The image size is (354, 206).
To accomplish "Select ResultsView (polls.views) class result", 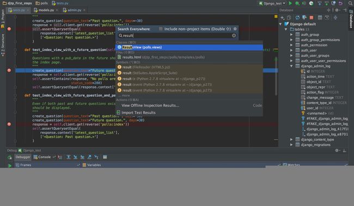I will pyautogui.click(x=189, y=47).
